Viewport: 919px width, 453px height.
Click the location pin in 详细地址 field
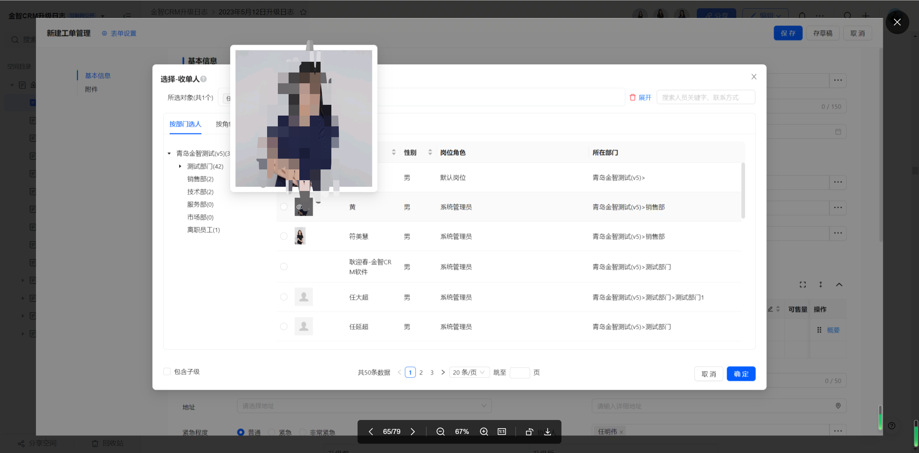[x=838, y=406]
